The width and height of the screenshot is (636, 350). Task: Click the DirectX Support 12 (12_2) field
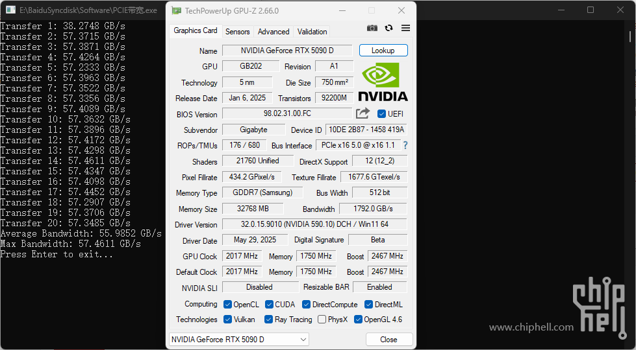coord(379,161)
